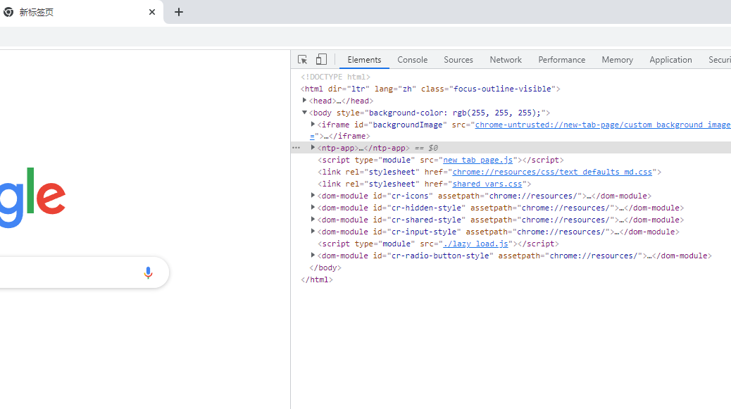Switch to the Console tab
This screenshot has width=731, height=409.
412,60
